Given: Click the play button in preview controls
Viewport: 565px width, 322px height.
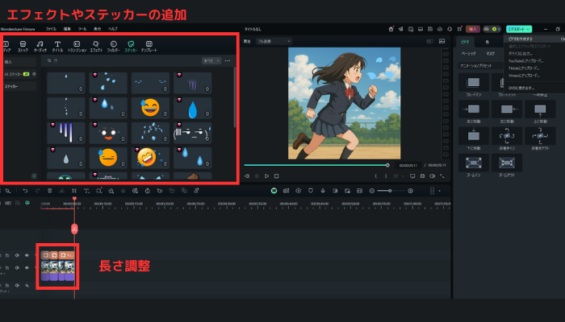Looking at the screenshot, I should (266, 176).
